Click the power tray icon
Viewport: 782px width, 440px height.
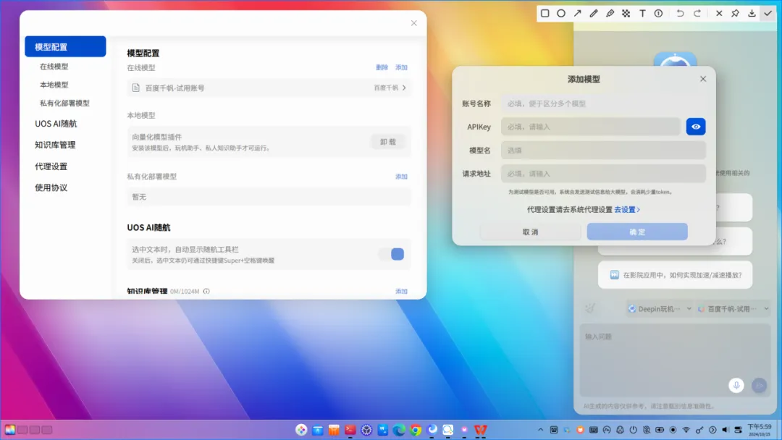click(634, 430)
